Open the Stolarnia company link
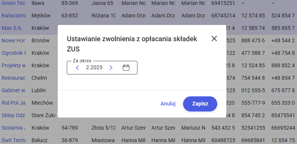 [13, 128]
